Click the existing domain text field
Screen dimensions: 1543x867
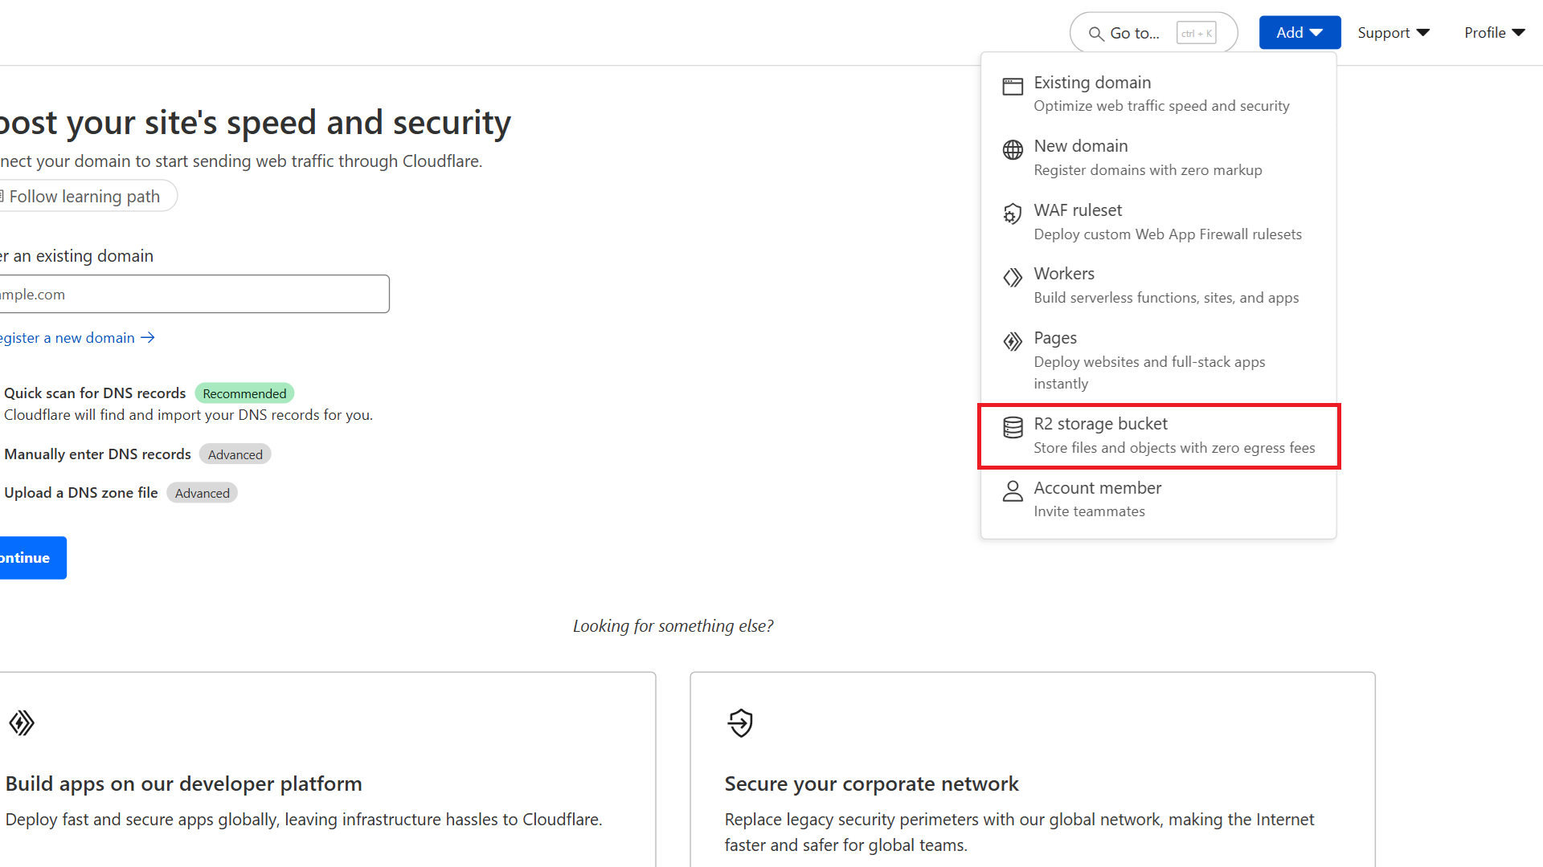193,295
